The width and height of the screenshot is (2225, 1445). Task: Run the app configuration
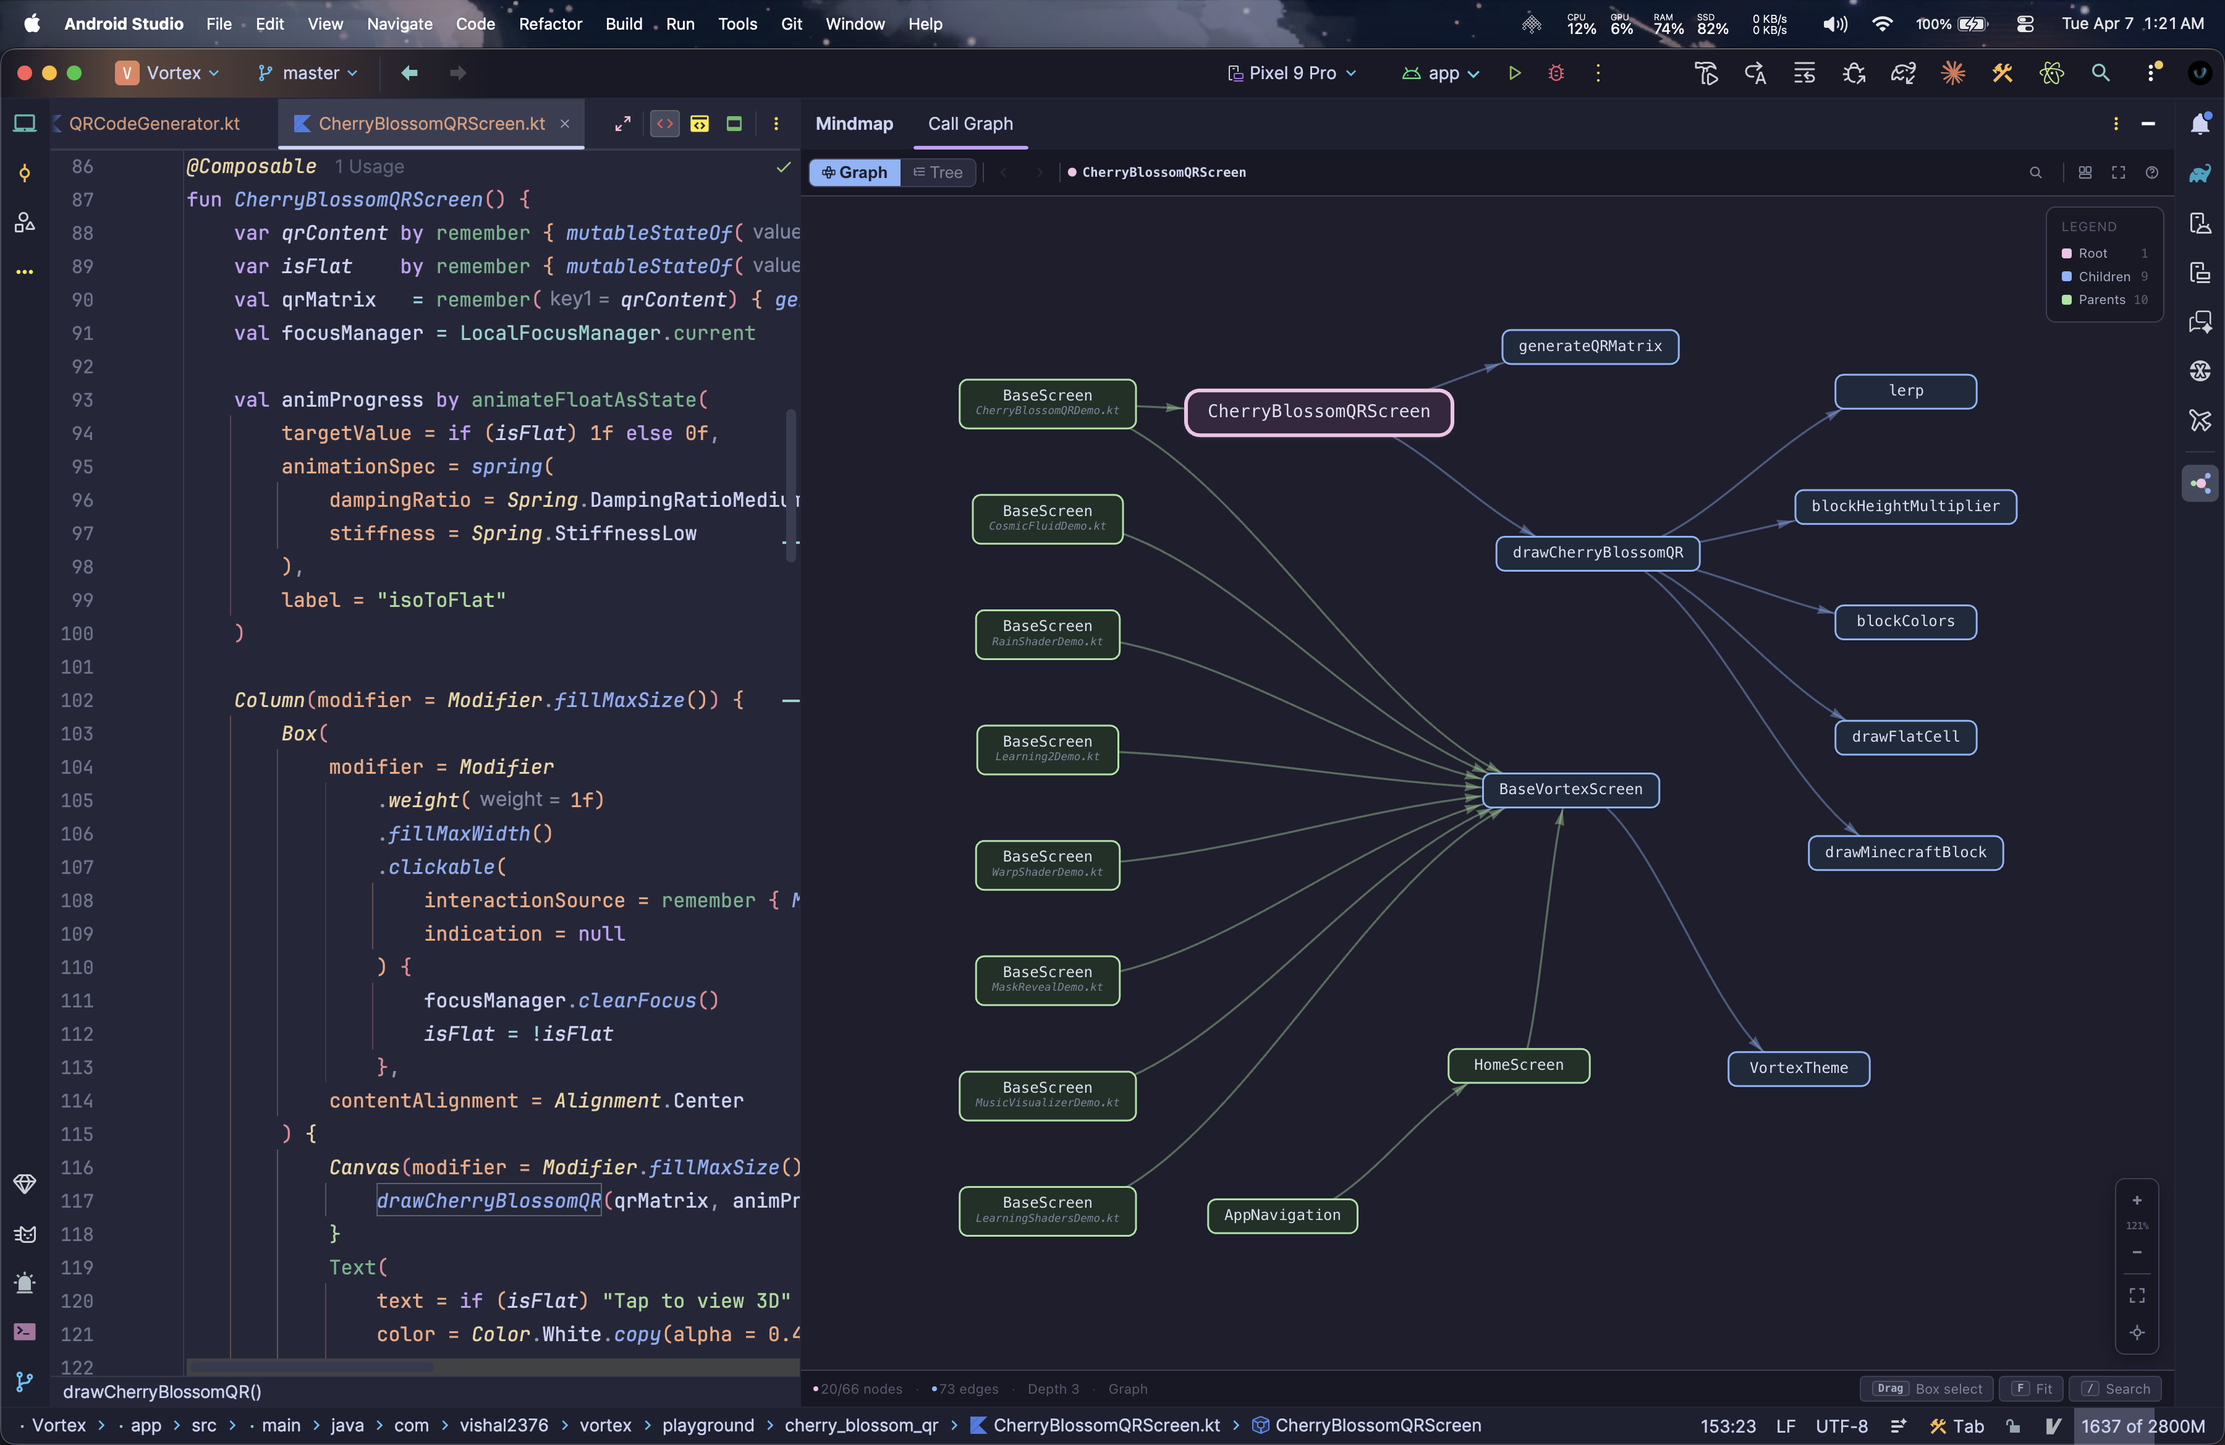coord(1515,73)
